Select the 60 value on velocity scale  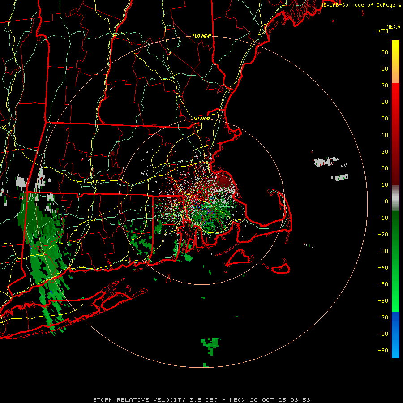(385, 102)
